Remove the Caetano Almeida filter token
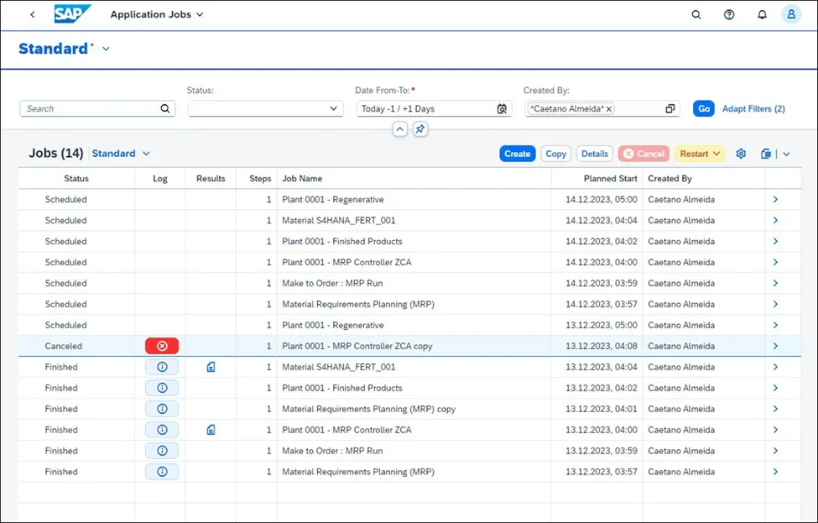The height and width of the screenshot is (523, 818). tap(609, 109)
